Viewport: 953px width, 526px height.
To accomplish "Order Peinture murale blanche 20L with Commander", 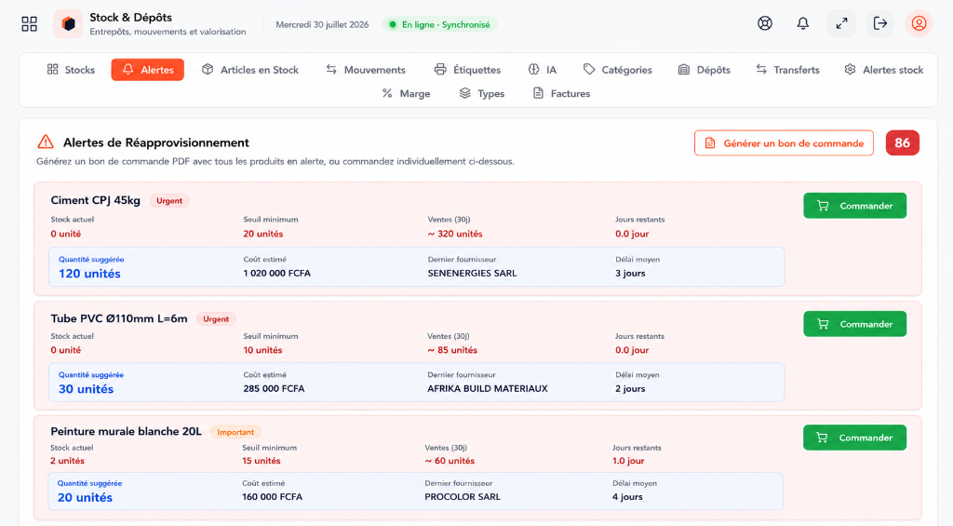I will 854,438.
